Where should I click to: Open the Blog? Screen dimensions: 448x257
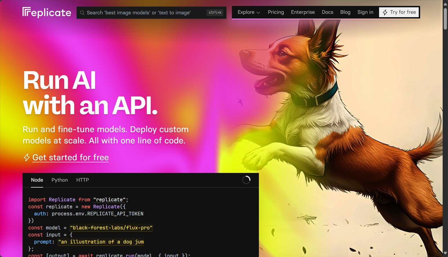[345, 12]
